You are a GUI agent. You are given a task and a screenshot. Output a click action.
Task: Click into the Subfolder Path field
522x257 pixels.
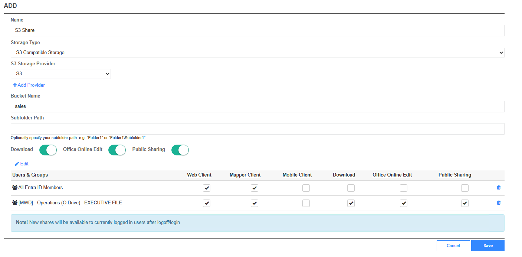[x=257, y=129]
